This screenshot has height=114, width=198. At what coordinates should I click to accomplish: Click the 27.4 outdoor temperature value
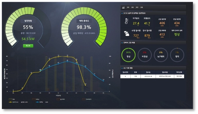(136, 23)
